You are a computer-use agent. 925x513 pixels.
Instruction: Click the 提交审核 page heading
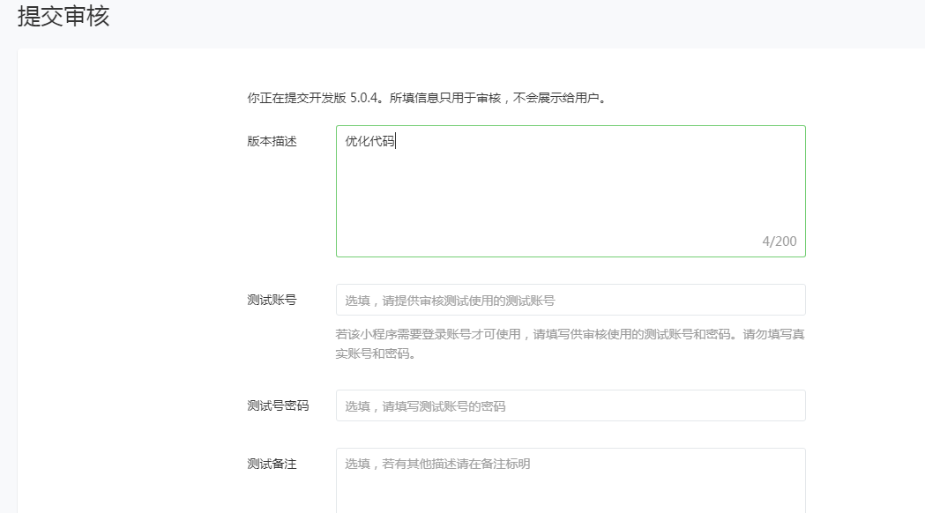coord(63,16)
